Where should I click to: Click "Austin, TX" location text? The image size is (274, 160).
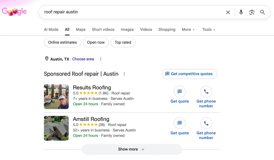point(60,59)
